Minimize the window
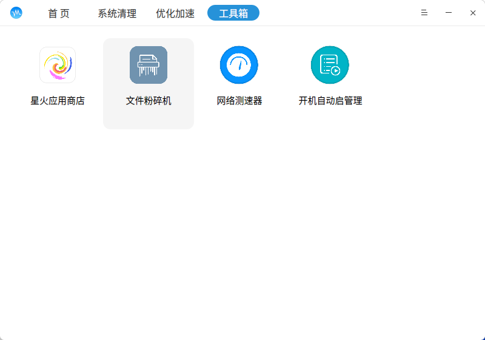The image size is (485, 340). pyautogui.click(x=449, y=13)
